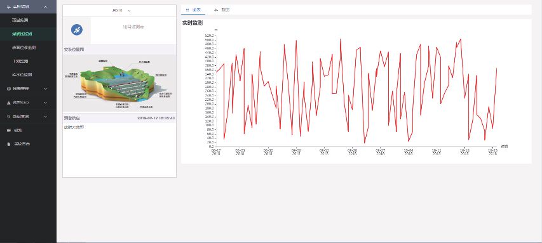Open the warning triangle icon menu in the sidebar
Image resolution: width=542 pixels, height=243 pixels.
pyautogui.click(x=9, y=103)
